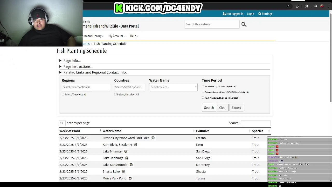
Task: Click the Export button
Action: click(236, 108)
